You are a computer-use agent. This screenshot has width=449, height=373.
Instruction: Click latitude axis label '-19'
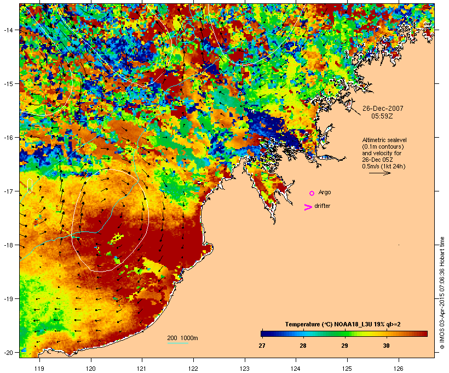click(x=8, y=299)
